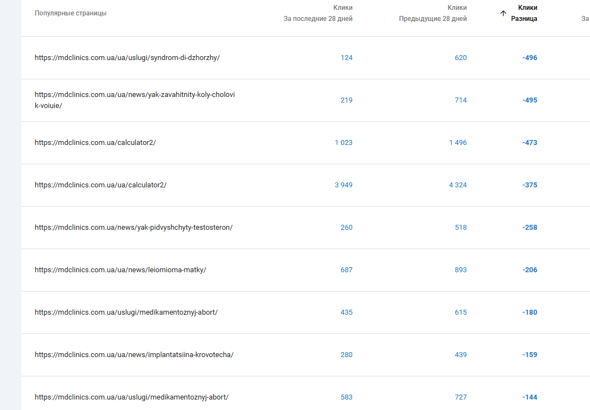Click the 435 clicks value
Image resolution: width=590 pixels, height=410 pixels.
[x=347, y=312]
